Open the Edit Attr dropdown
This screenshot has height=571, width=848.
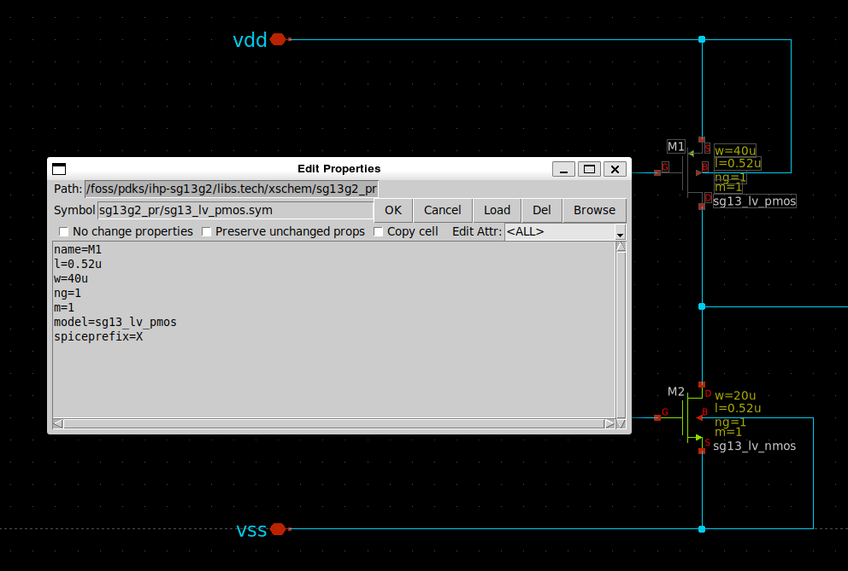coord(565,232)
